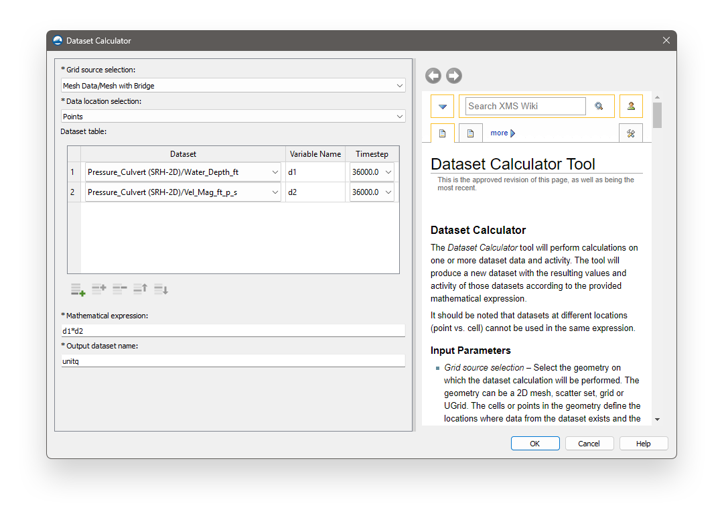Click the move row up icon
The height and width of the screenshot is (514, 728).
click(140, 289)
